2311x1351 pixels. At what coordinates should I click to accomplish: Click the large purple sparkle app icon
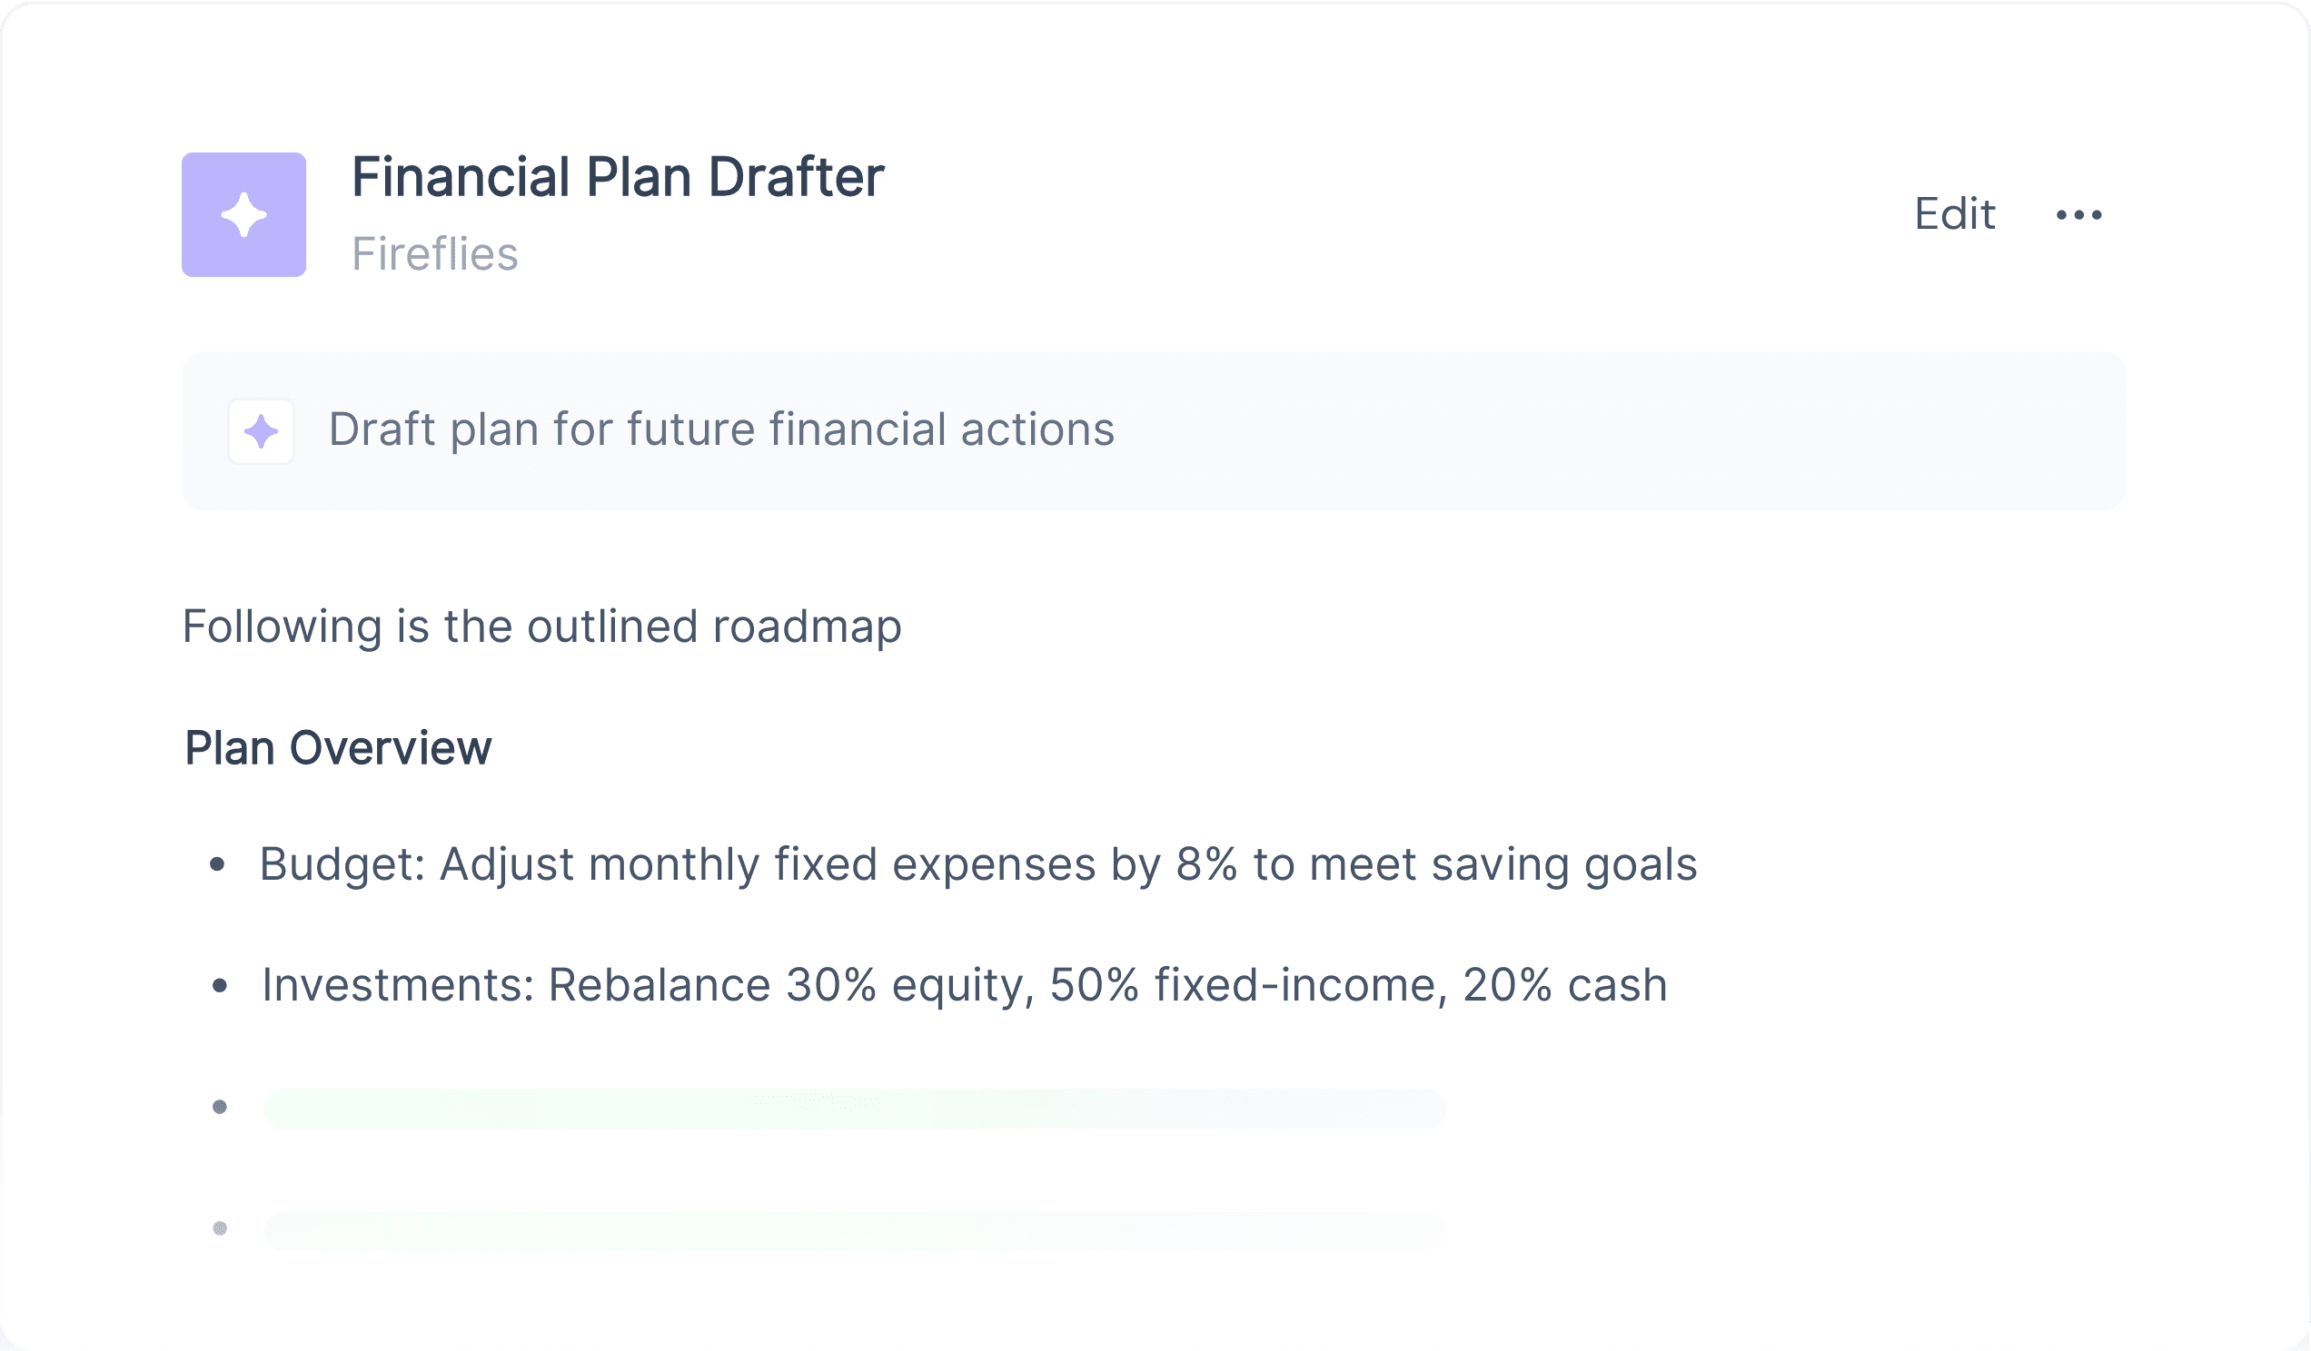coord(244,214)
